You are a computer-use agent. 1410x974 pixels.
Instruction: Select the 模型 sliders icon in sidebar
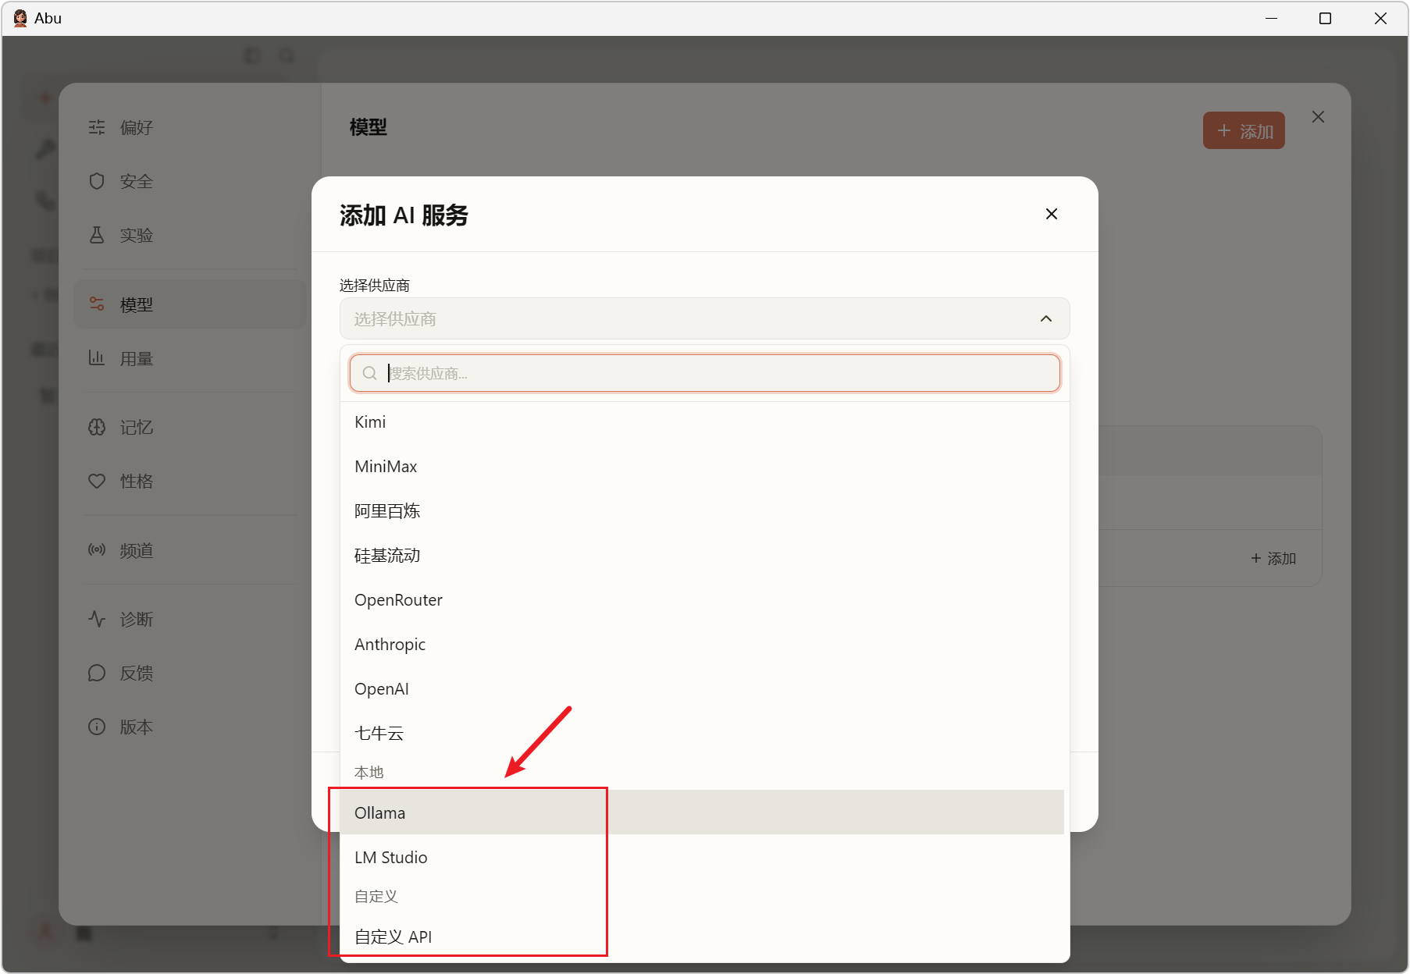click(x=97, y=304)
